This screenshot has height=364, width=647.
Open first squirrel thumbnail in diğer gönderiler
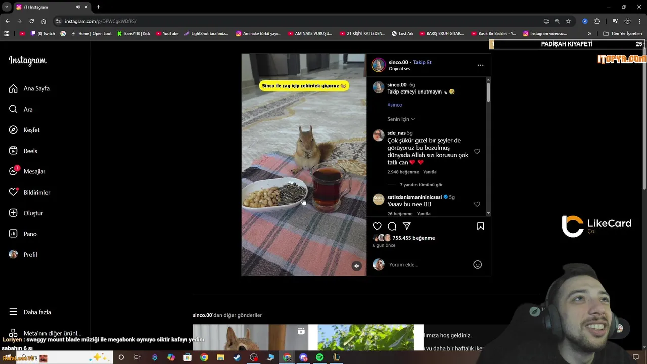tap(250, 337)
